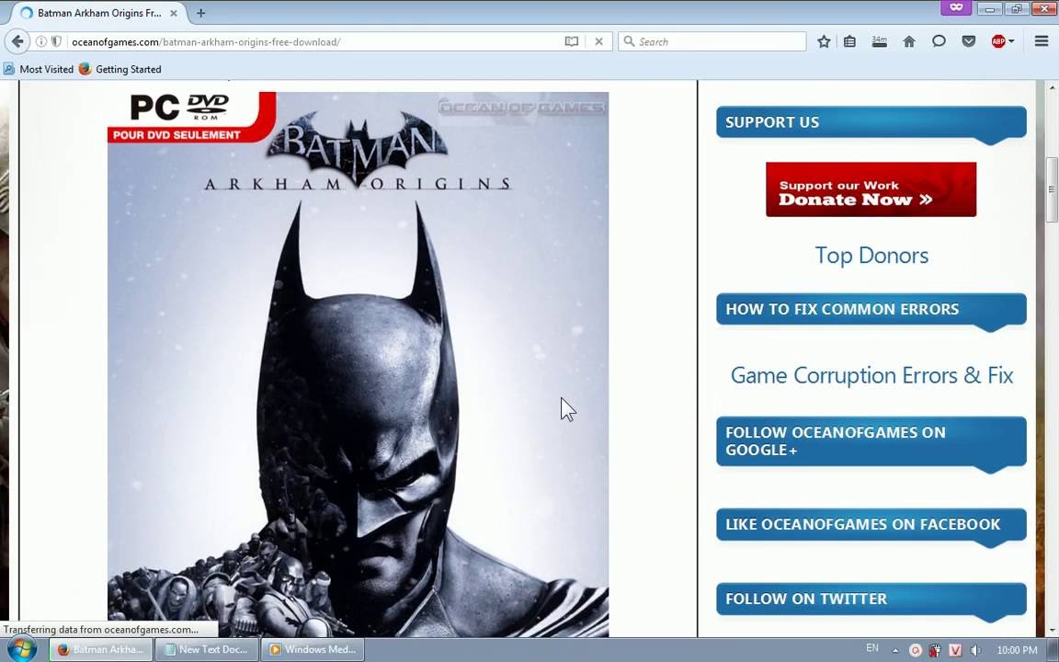
Task: Open the chat bubble toolbar icon
Action: 939,42
